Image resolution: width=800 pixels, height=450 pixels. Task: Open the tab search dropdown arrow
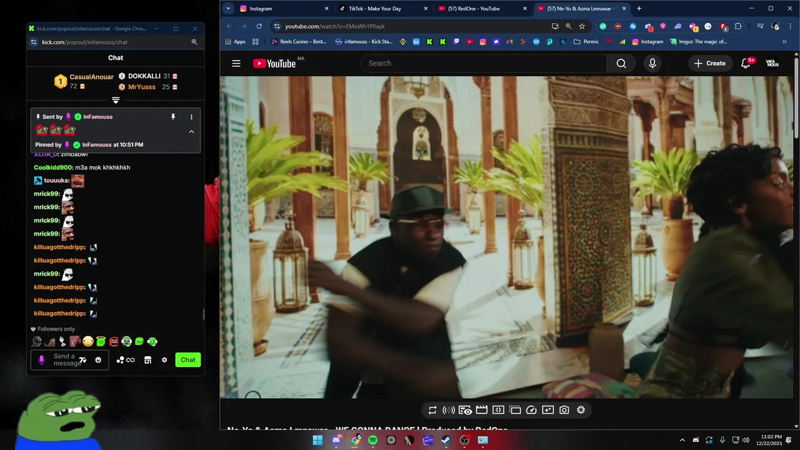[228, 9]
